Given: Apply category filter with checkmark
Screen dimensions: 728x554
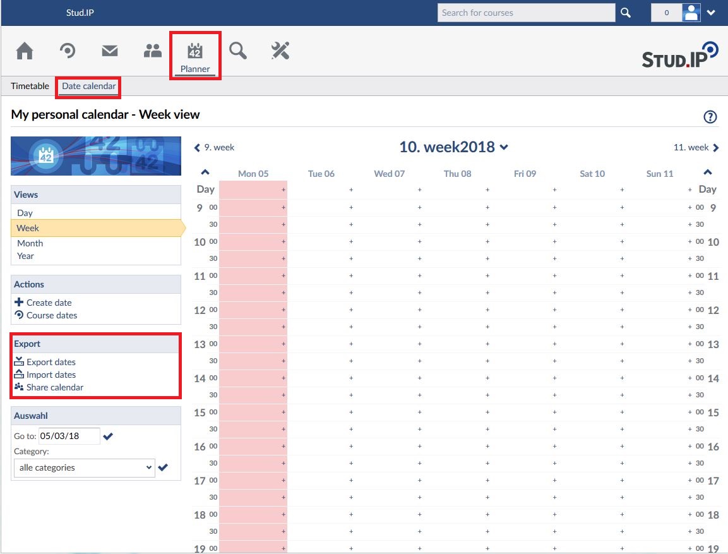Looking at the screenshot, I should coord(163,467).
